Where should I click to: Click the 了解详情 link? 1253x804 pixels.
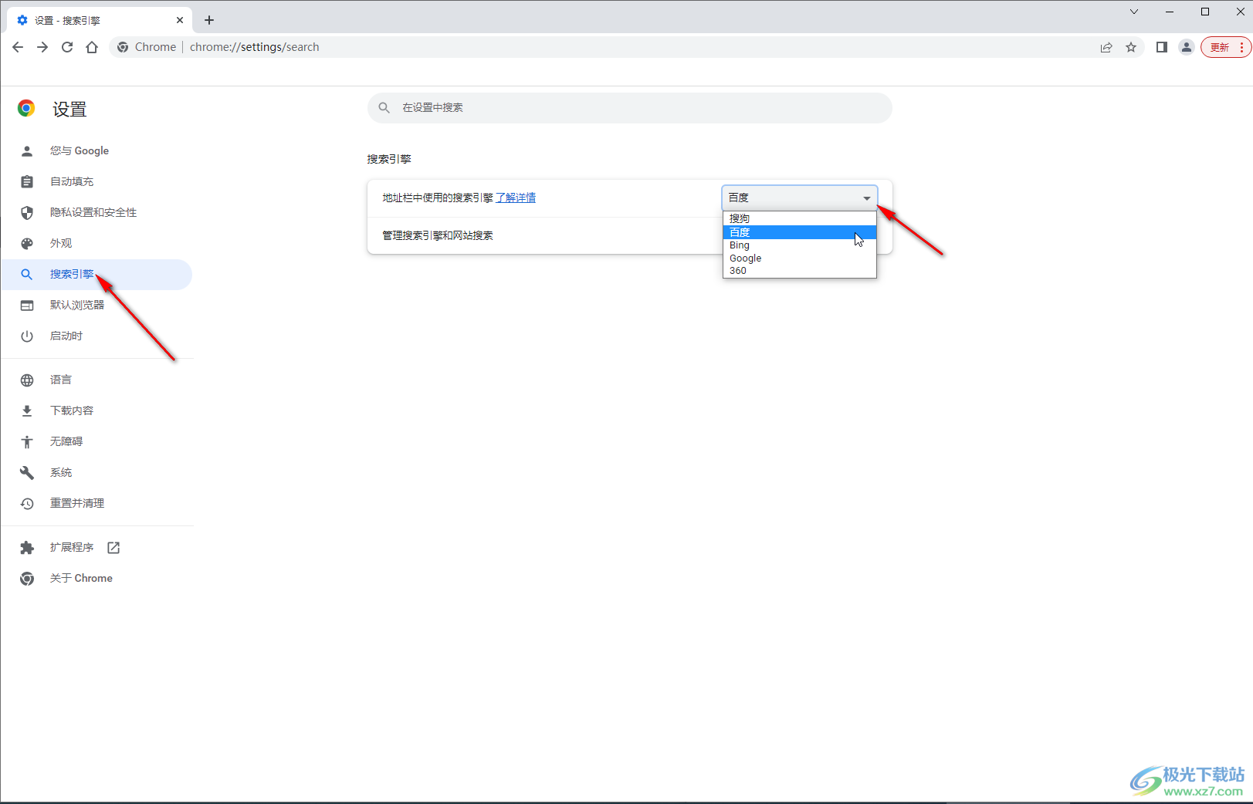516,198
